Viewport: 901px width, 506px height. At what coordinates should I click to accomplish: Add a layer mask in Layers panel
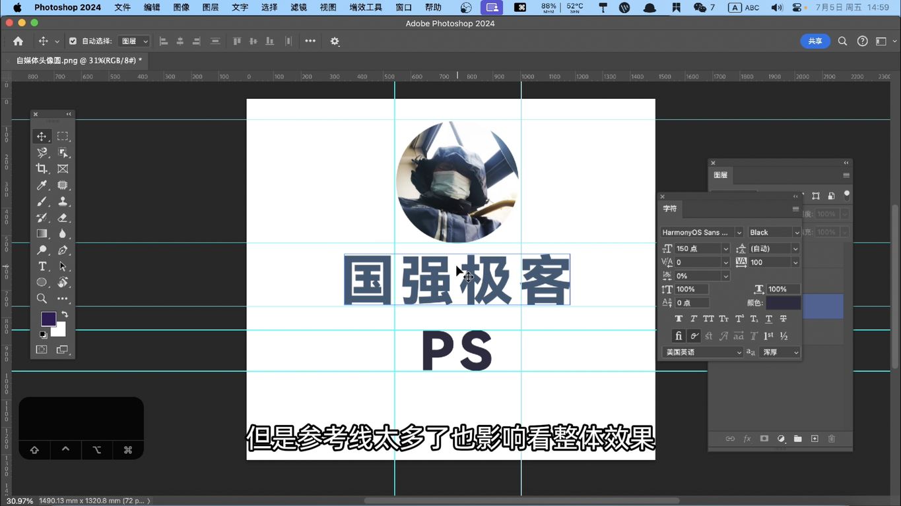coord(764,439)
